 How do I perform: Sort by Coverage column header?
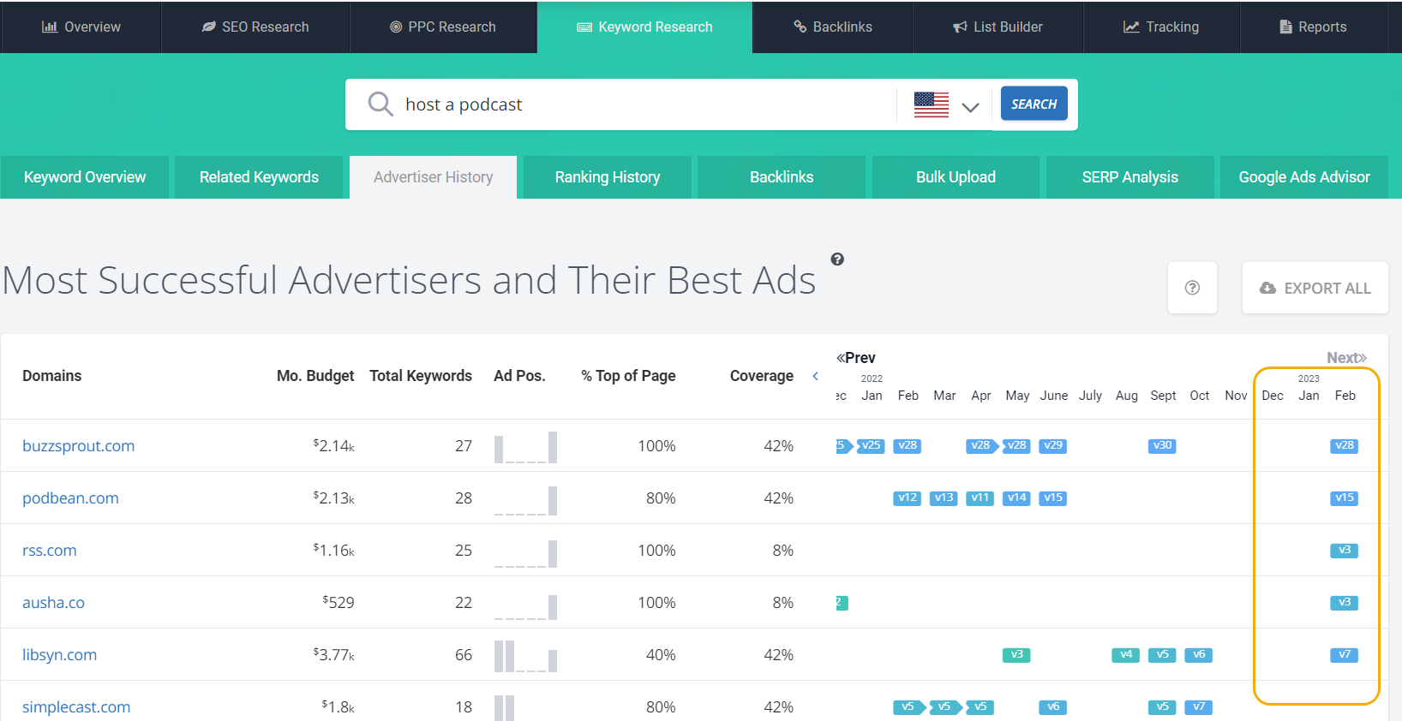point(761,376)
